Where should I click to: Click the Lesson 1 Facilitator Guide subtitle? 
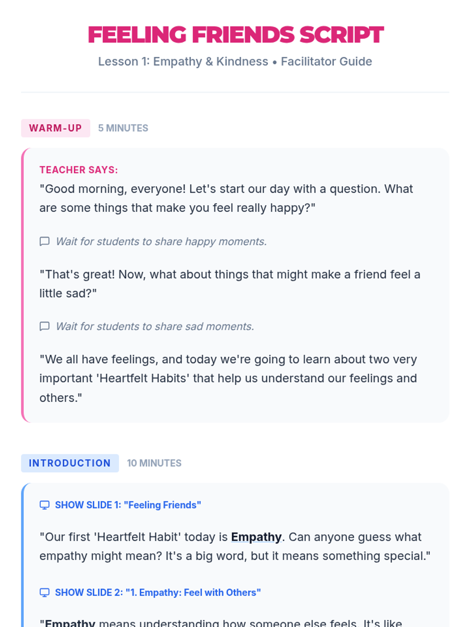click(x=235, y=62)
